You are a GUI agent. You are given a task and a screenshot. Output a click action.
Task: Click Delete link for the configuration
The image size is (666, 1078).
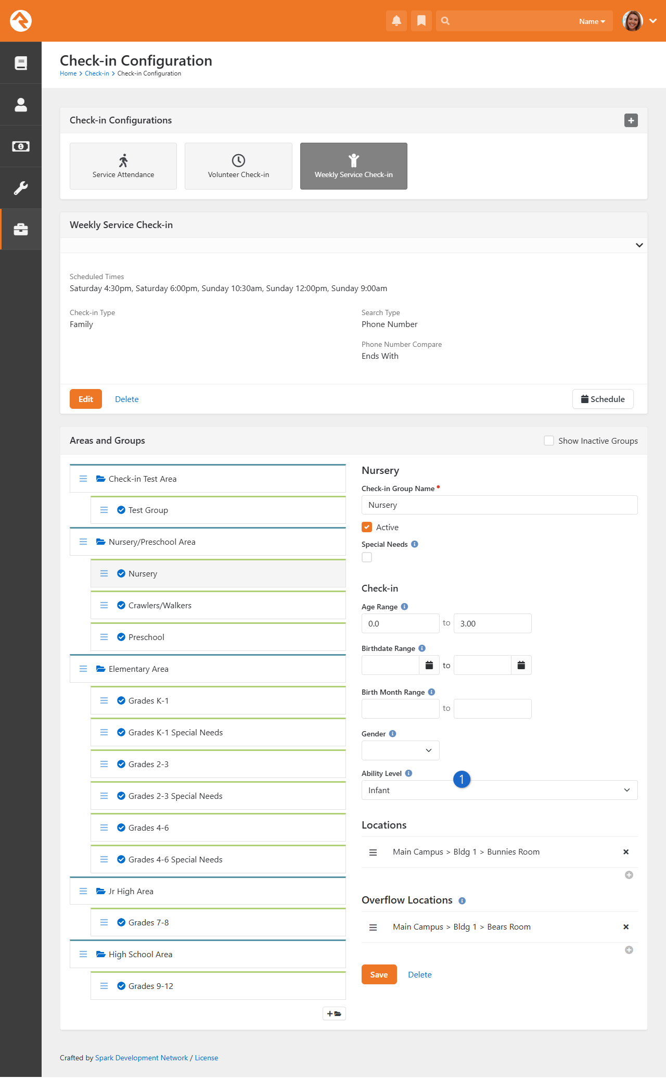(127, 399)
